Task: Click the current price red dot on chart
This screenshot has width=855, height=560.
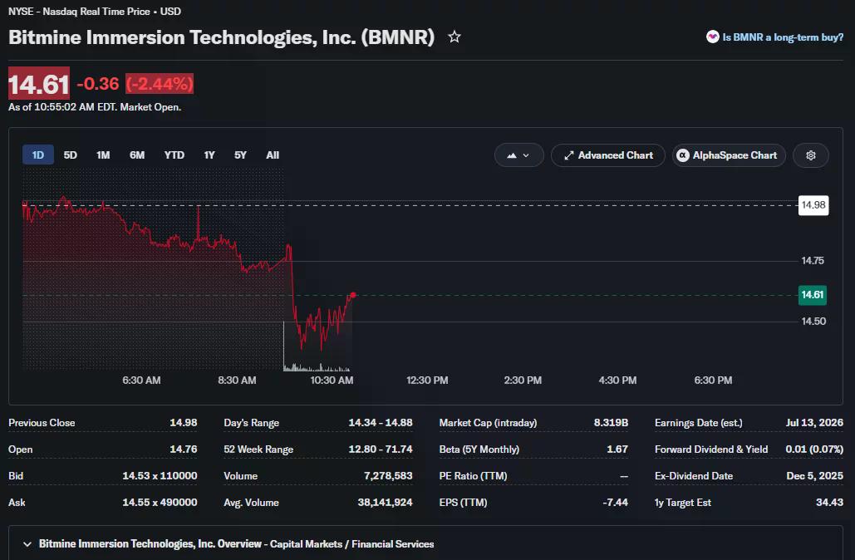Action: [x=353, y=295]
